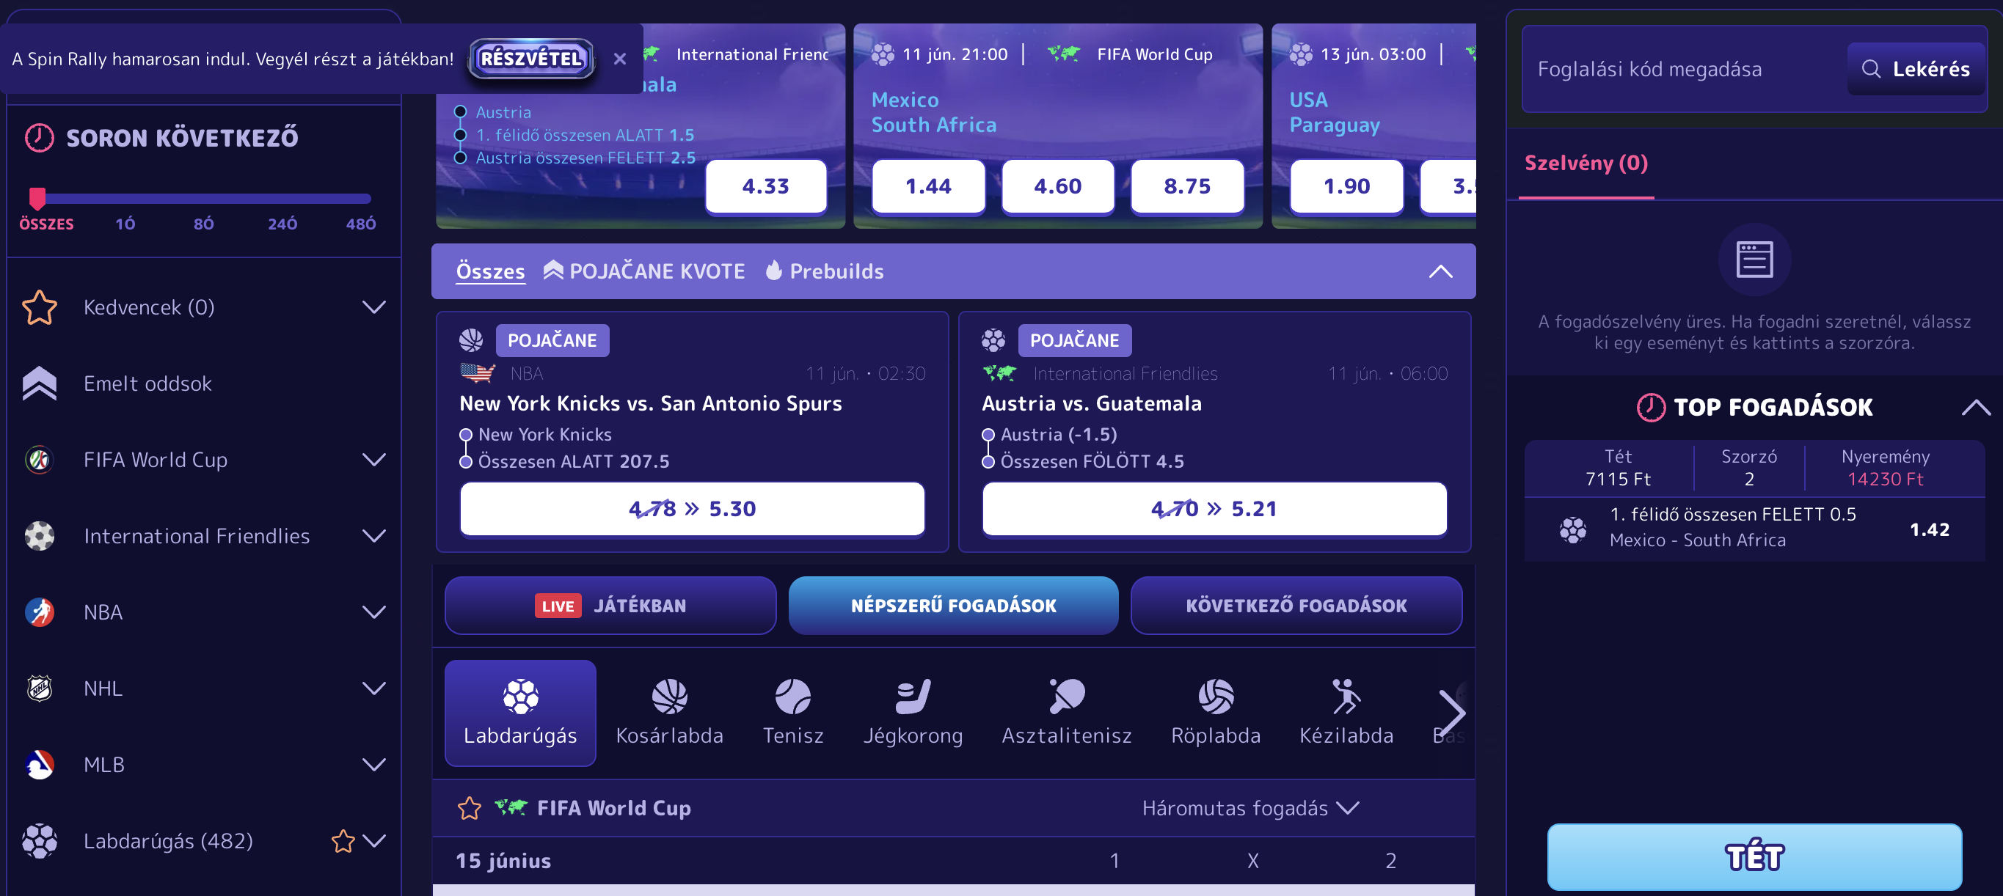This screenshot has height=896, width=2003.
Task: Set time filter to 48ó
Action: (361, 224)
